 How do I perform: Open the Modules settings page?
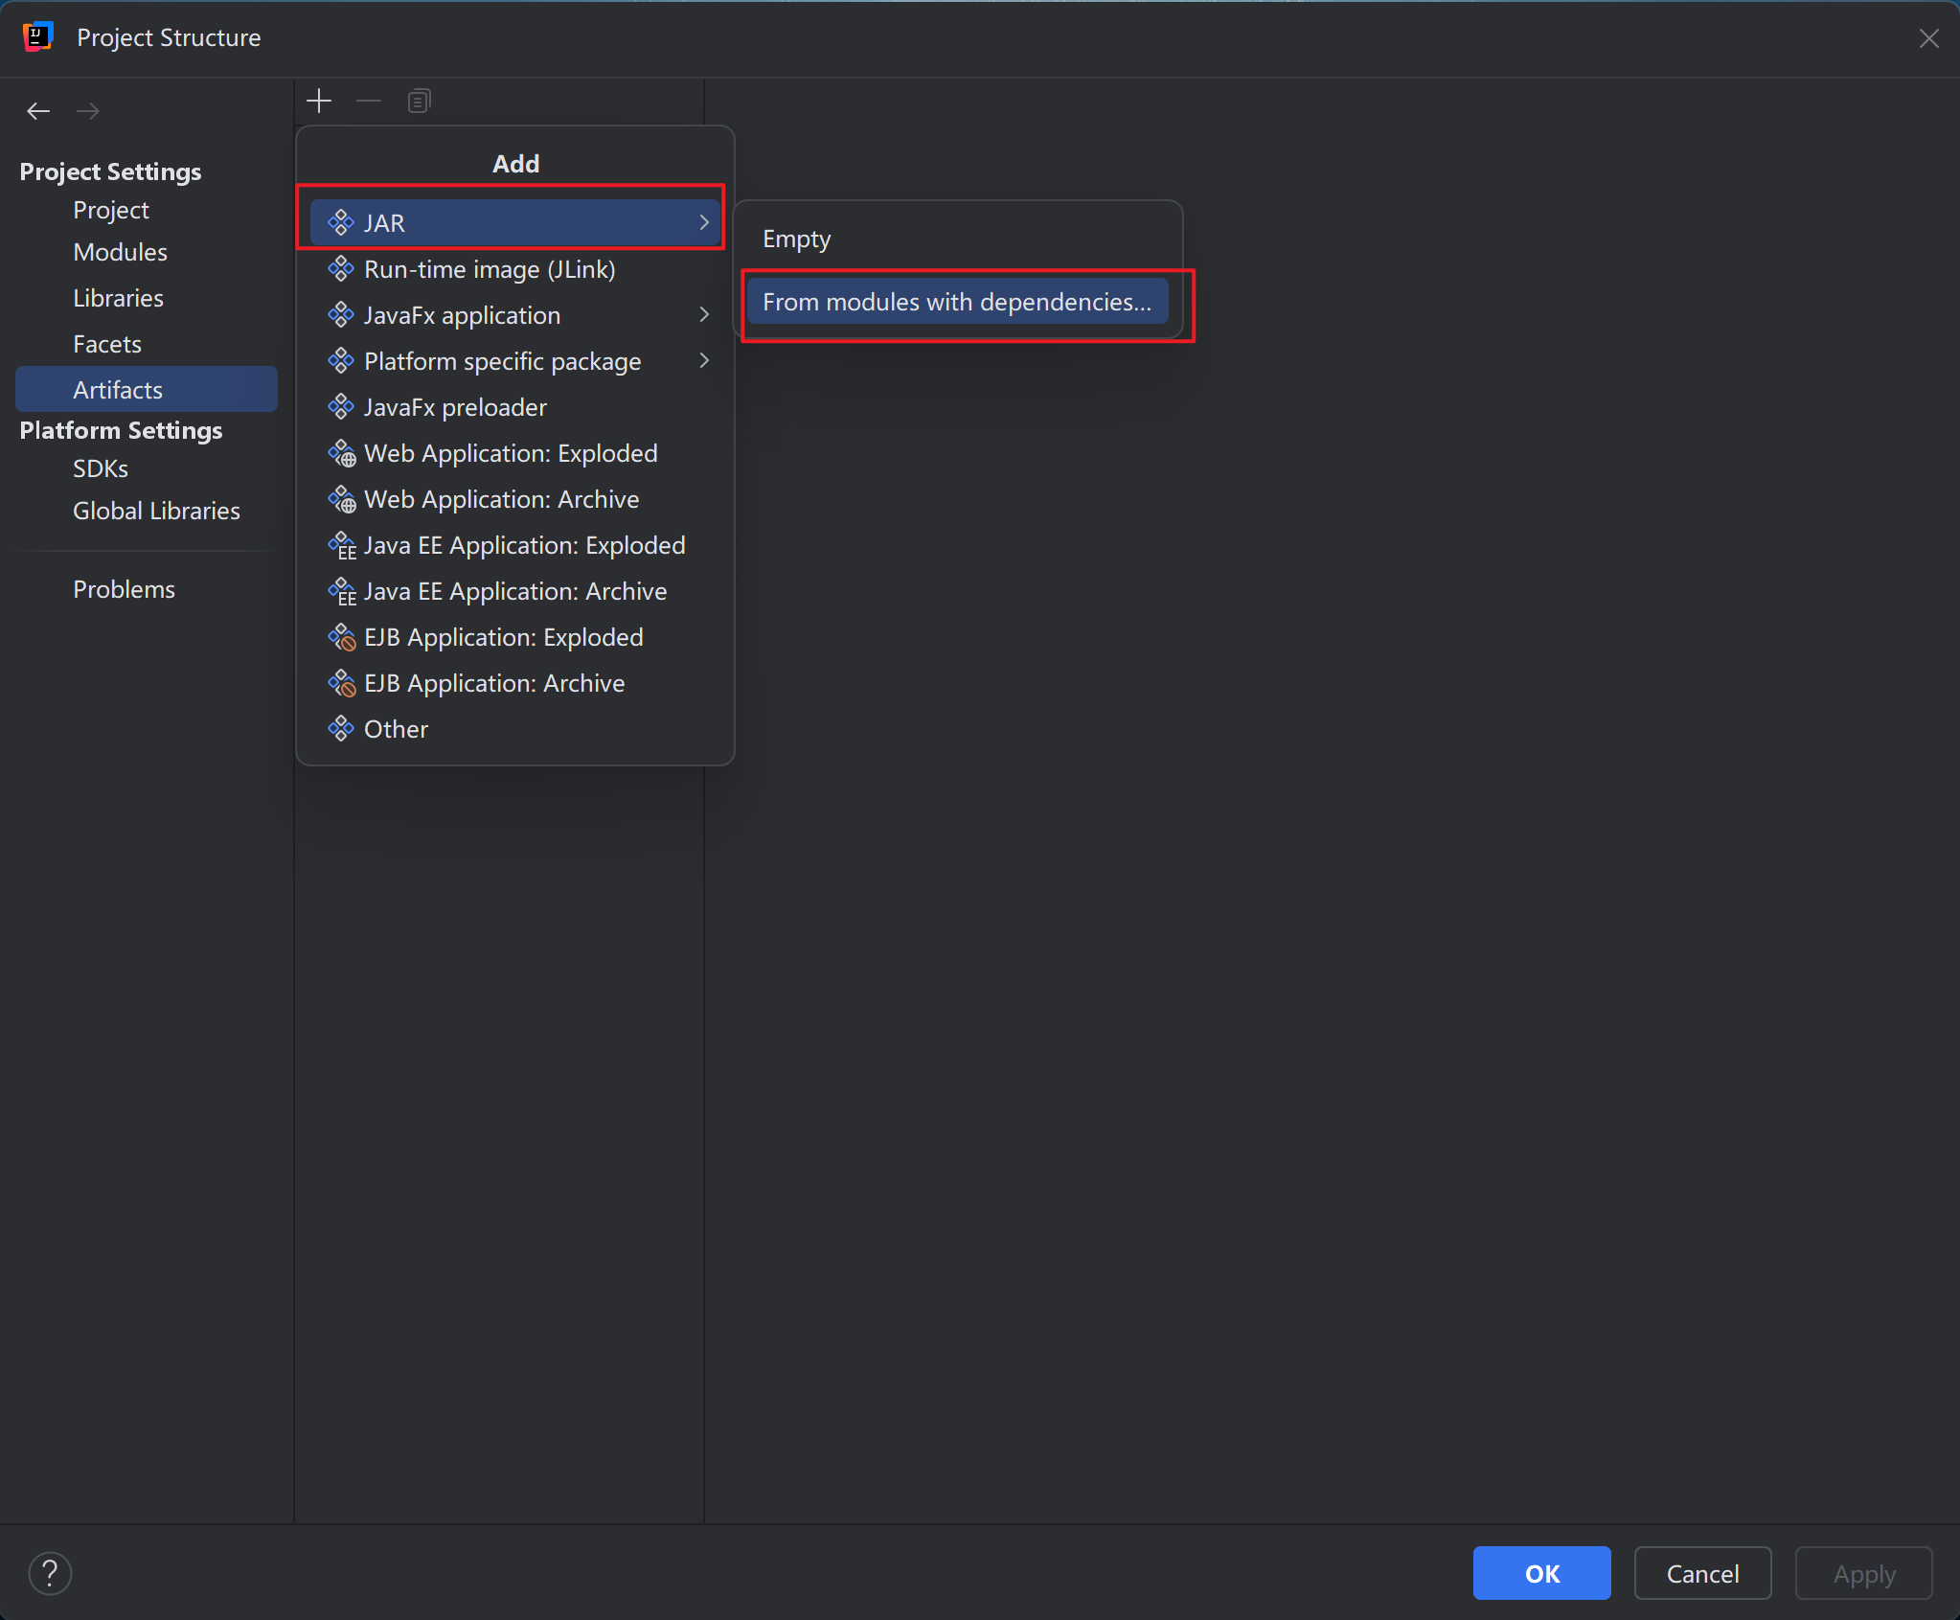coord(120,252)
